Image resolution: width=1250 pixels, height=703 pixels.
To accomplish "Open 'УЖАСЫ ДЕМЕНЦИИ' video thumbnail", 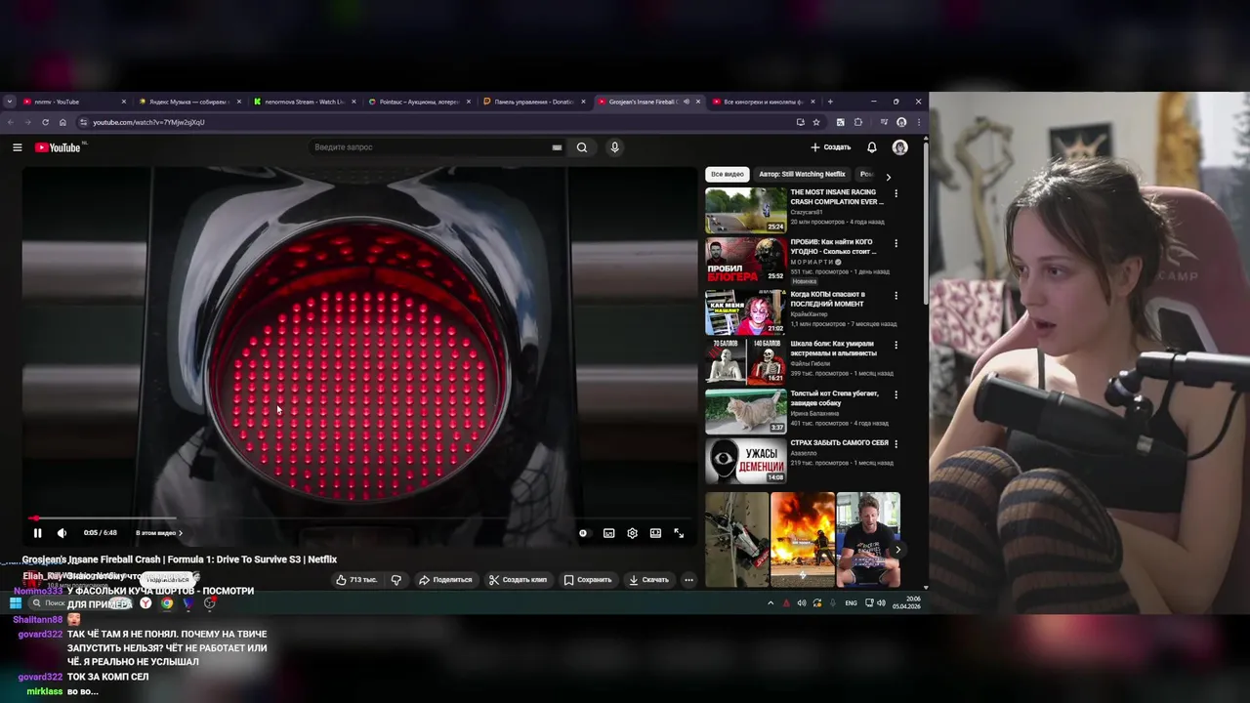I will (x=746, y=461).
